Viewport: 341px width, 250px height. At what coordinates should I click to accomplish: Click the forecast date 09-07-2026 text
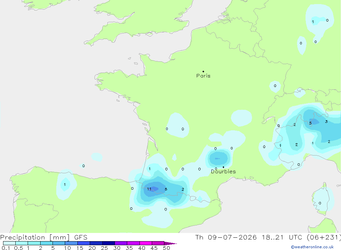(x=232, y=237)
